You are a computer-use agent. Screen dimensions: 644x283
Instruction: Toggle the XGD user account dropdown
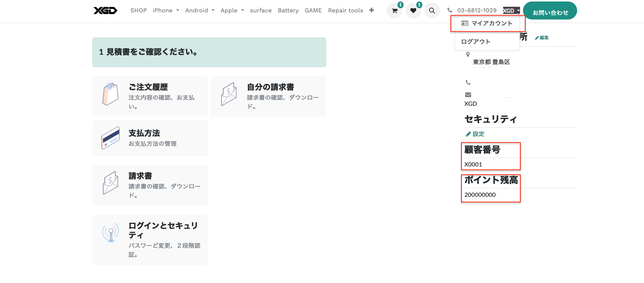(x=511, y=10)
